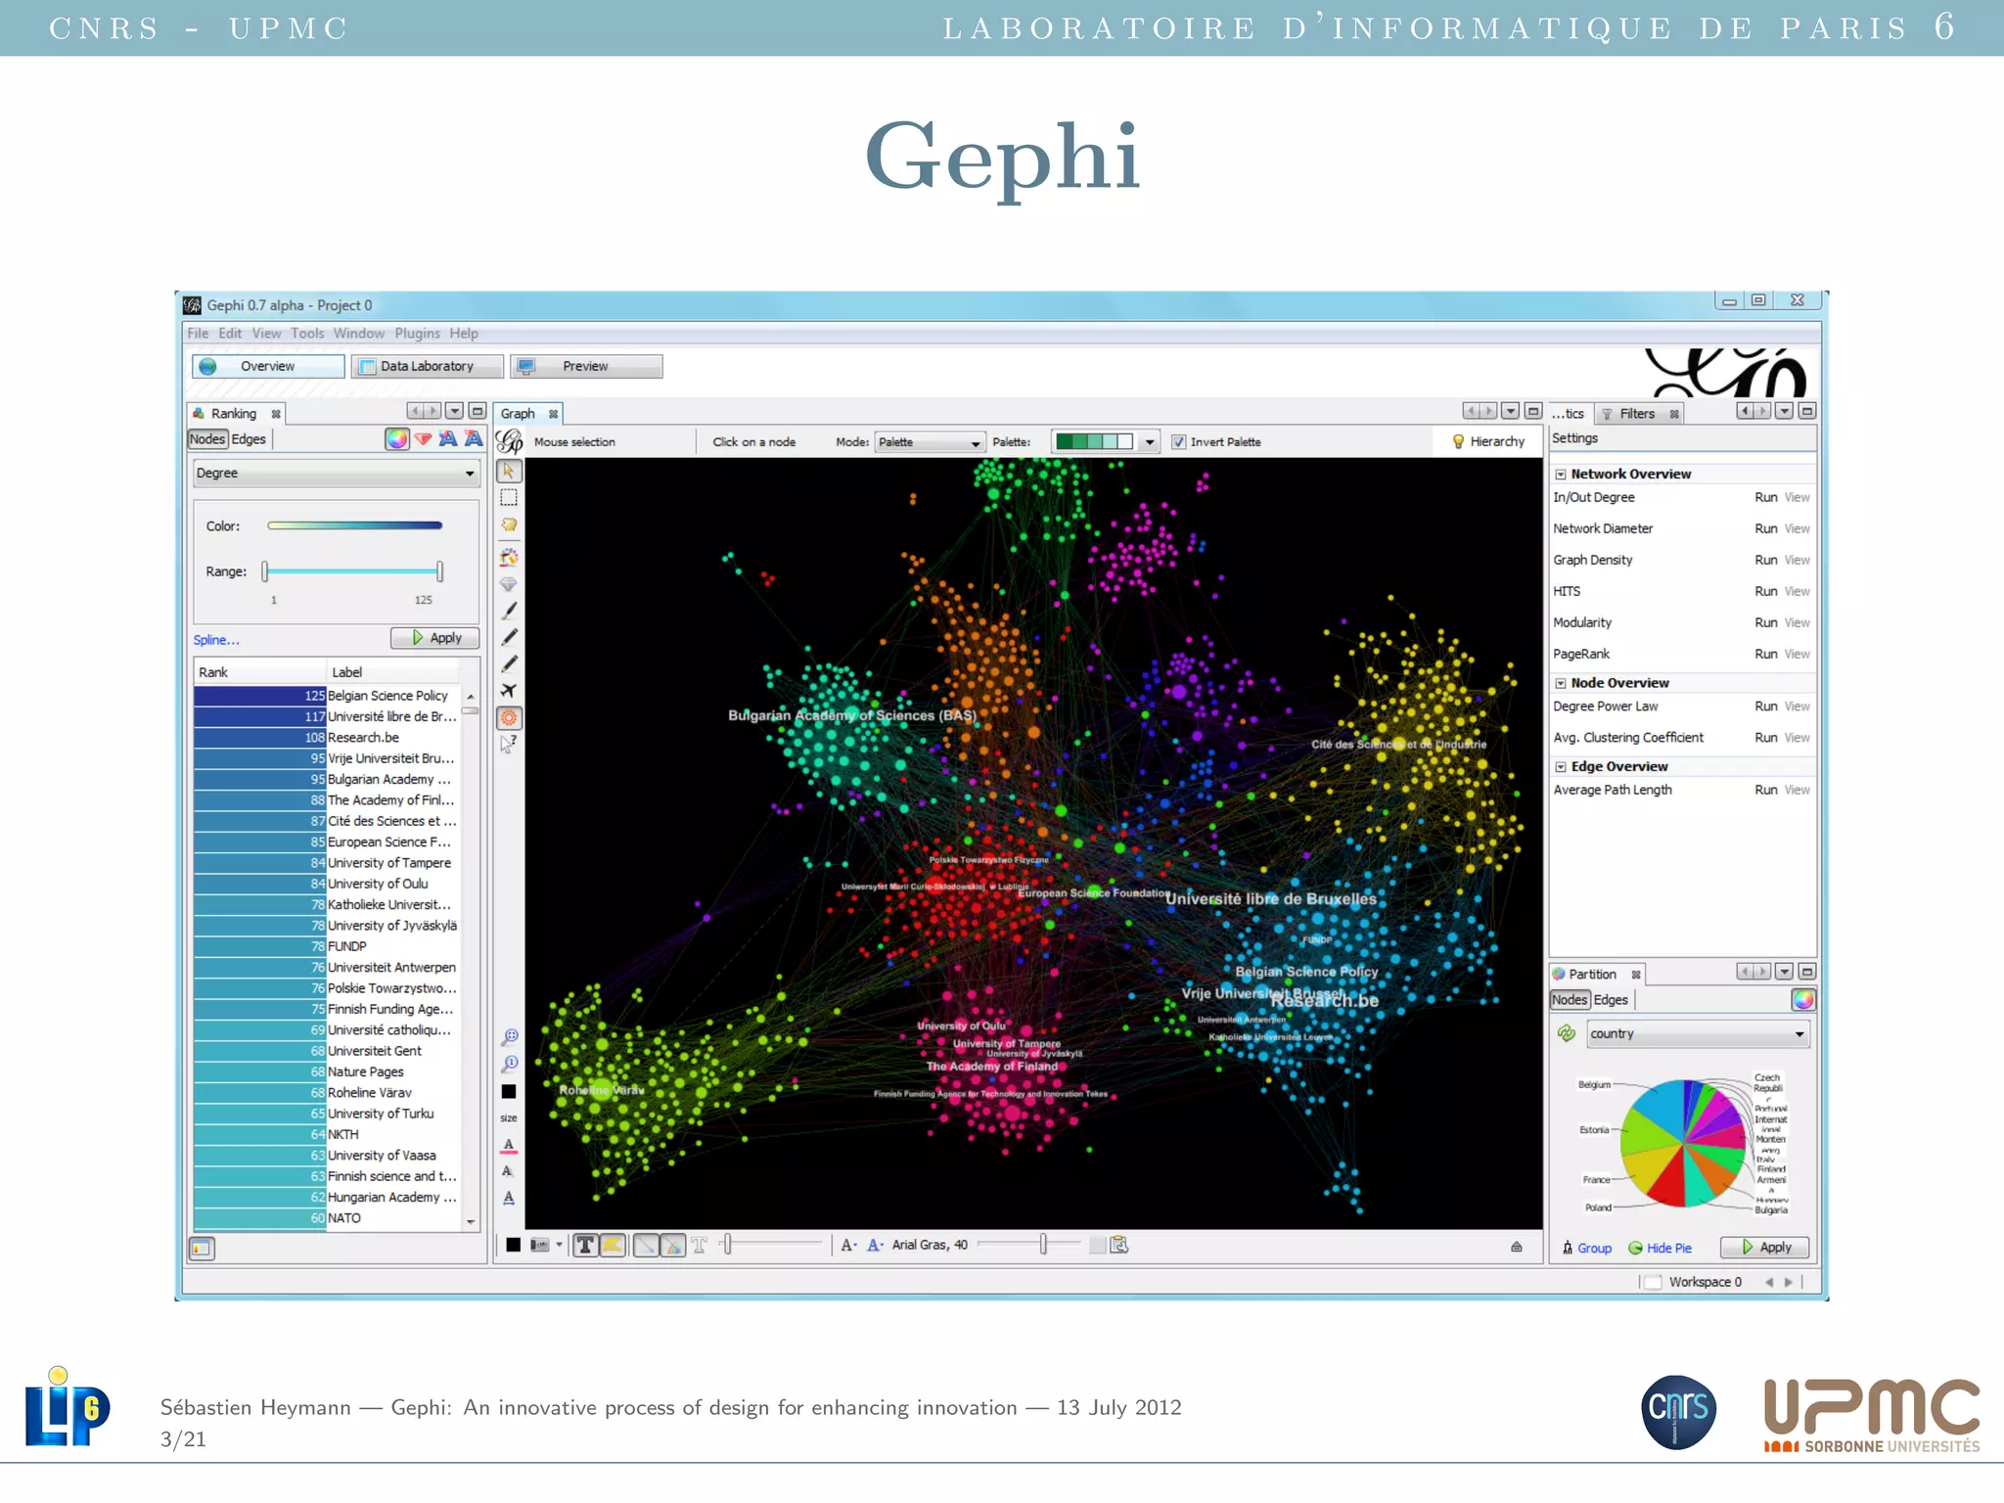Expand the bottom settings panel arrow
2004x1503 pixels.
1517,1247
